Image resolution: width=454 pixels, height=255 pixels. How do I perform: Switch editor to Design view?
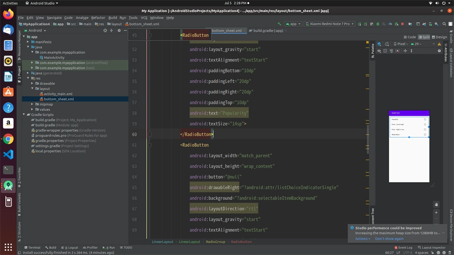coord(439,37)
